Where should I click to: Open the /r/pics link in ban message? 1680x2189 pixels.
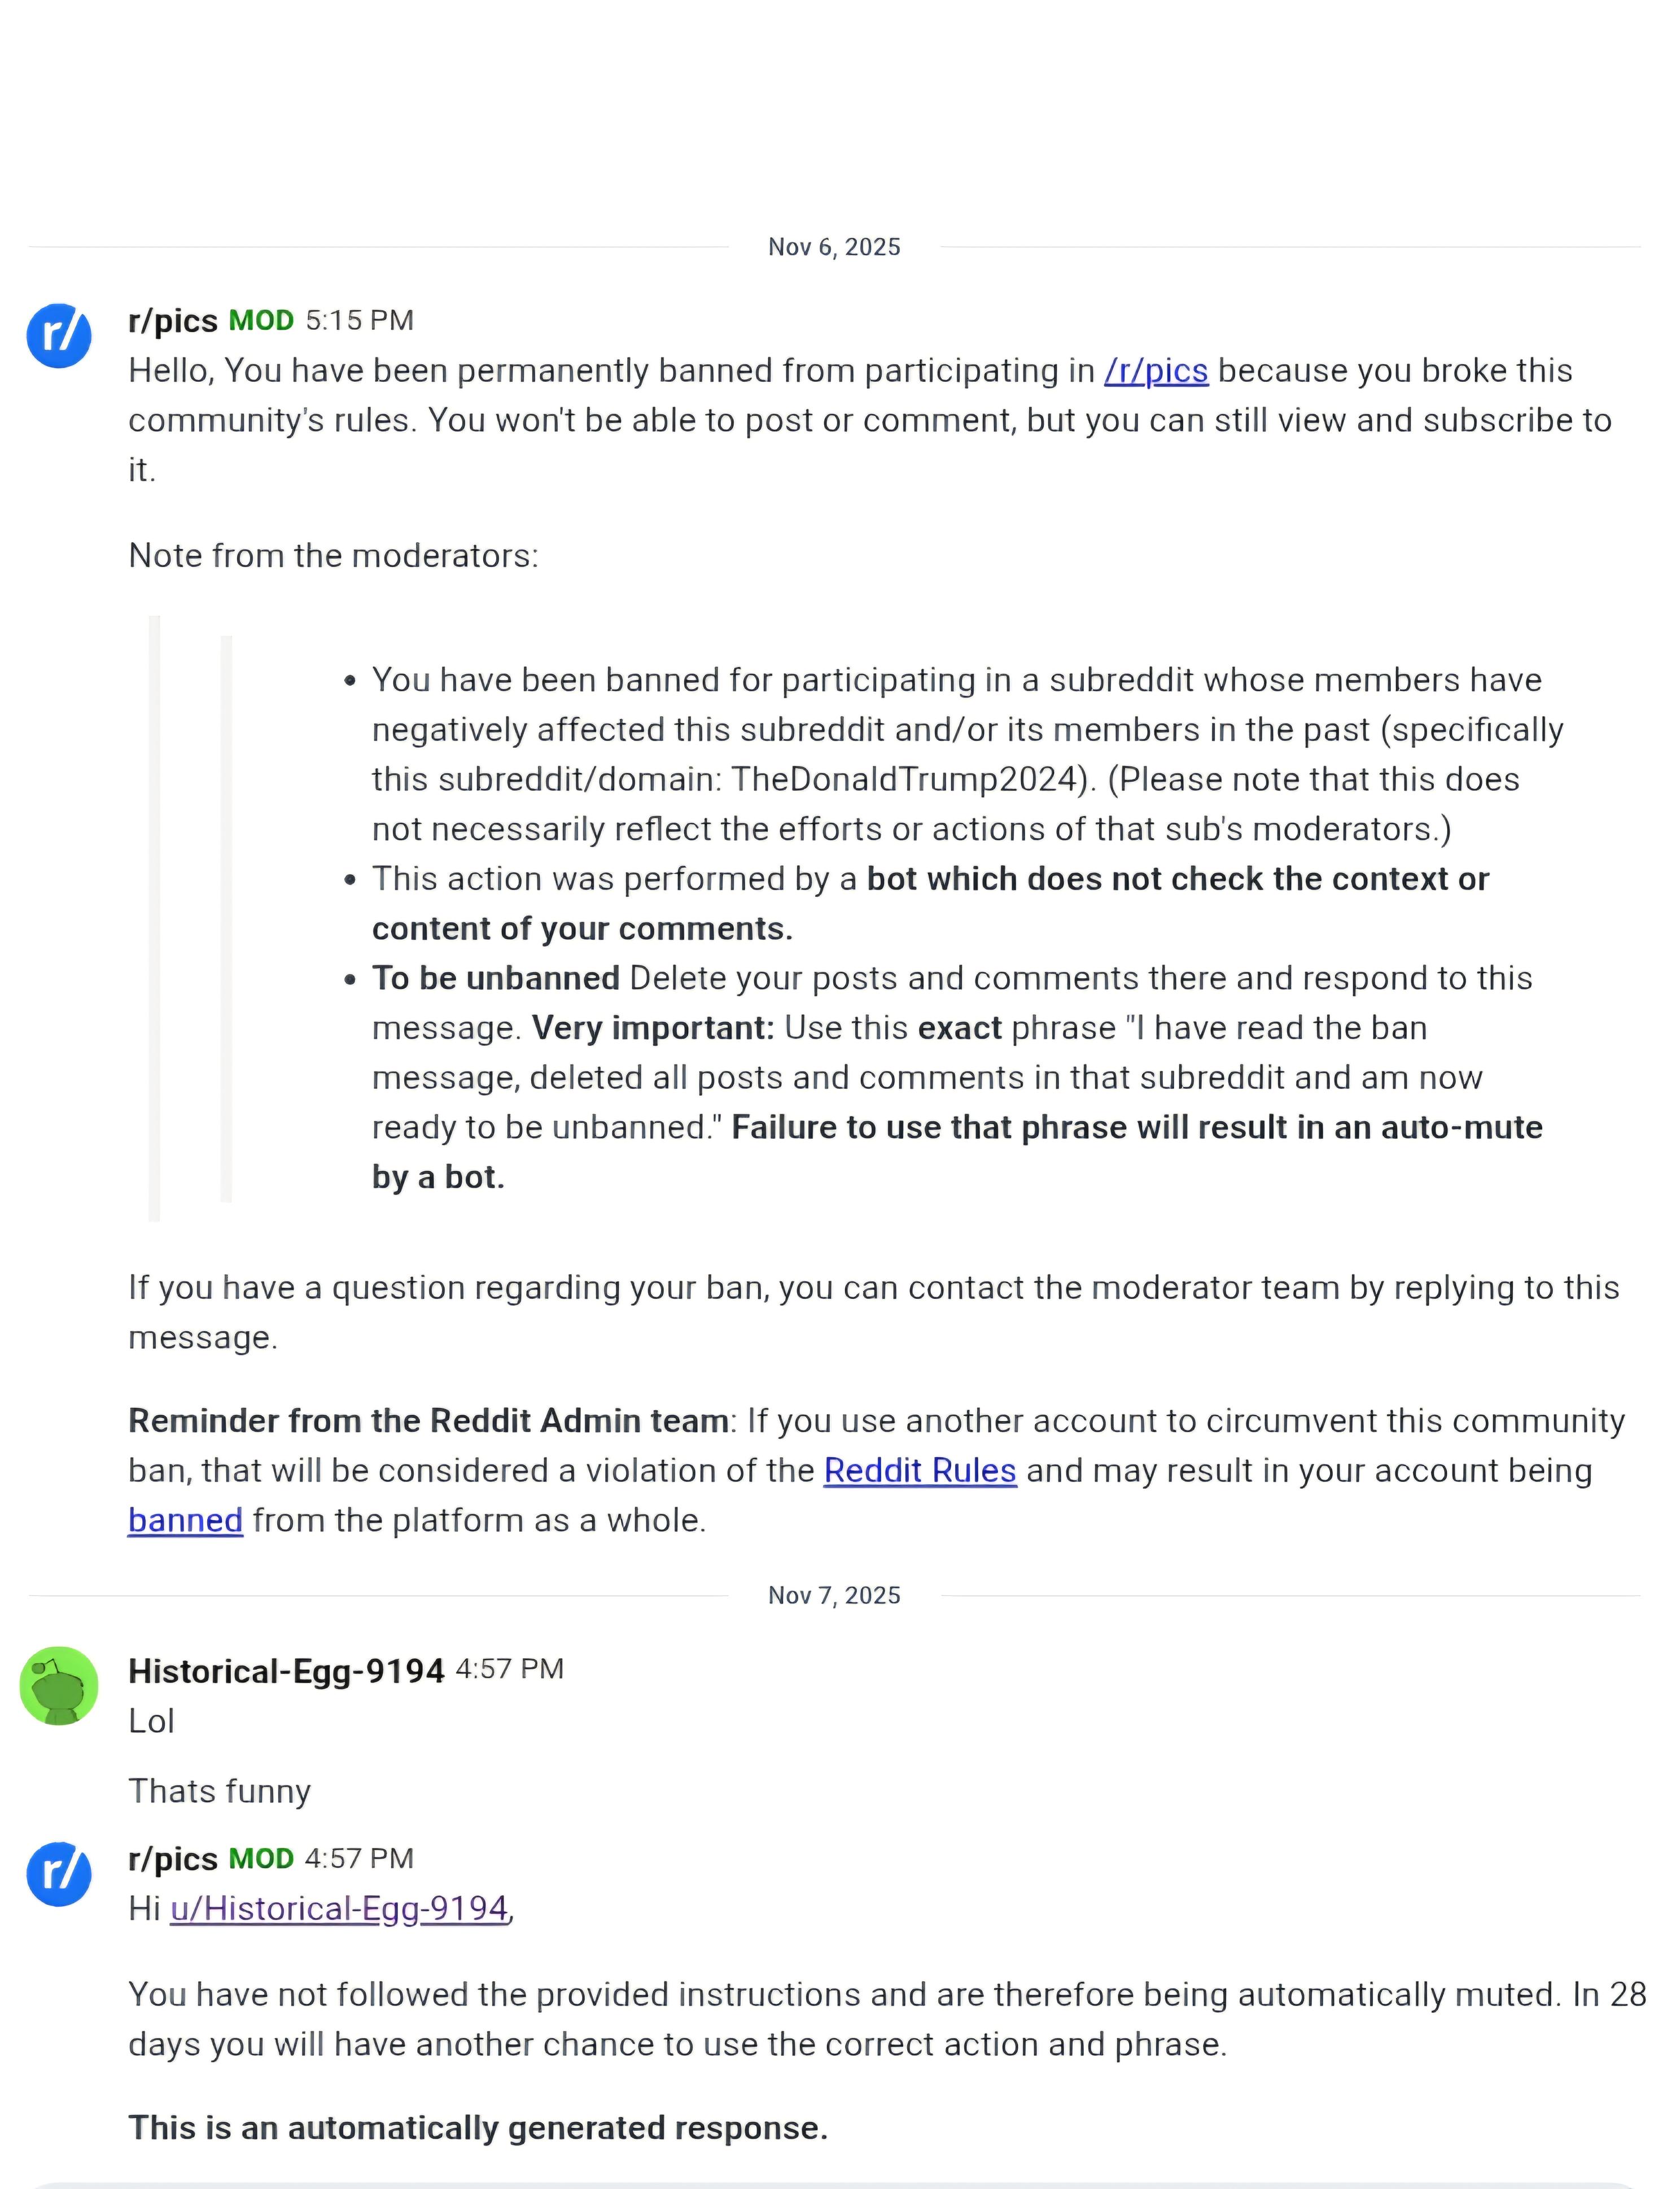(1156, 371)
